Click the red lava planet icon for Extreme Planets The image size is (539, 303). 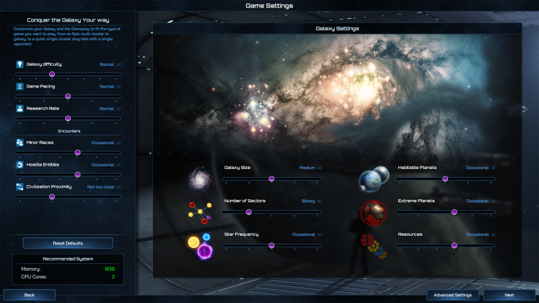373,213
